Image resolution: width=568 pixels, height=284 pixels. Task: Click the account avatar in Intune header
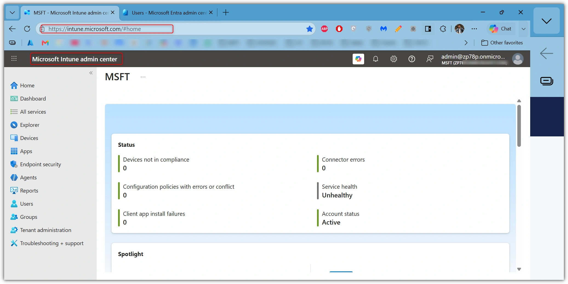pos(518,59)
